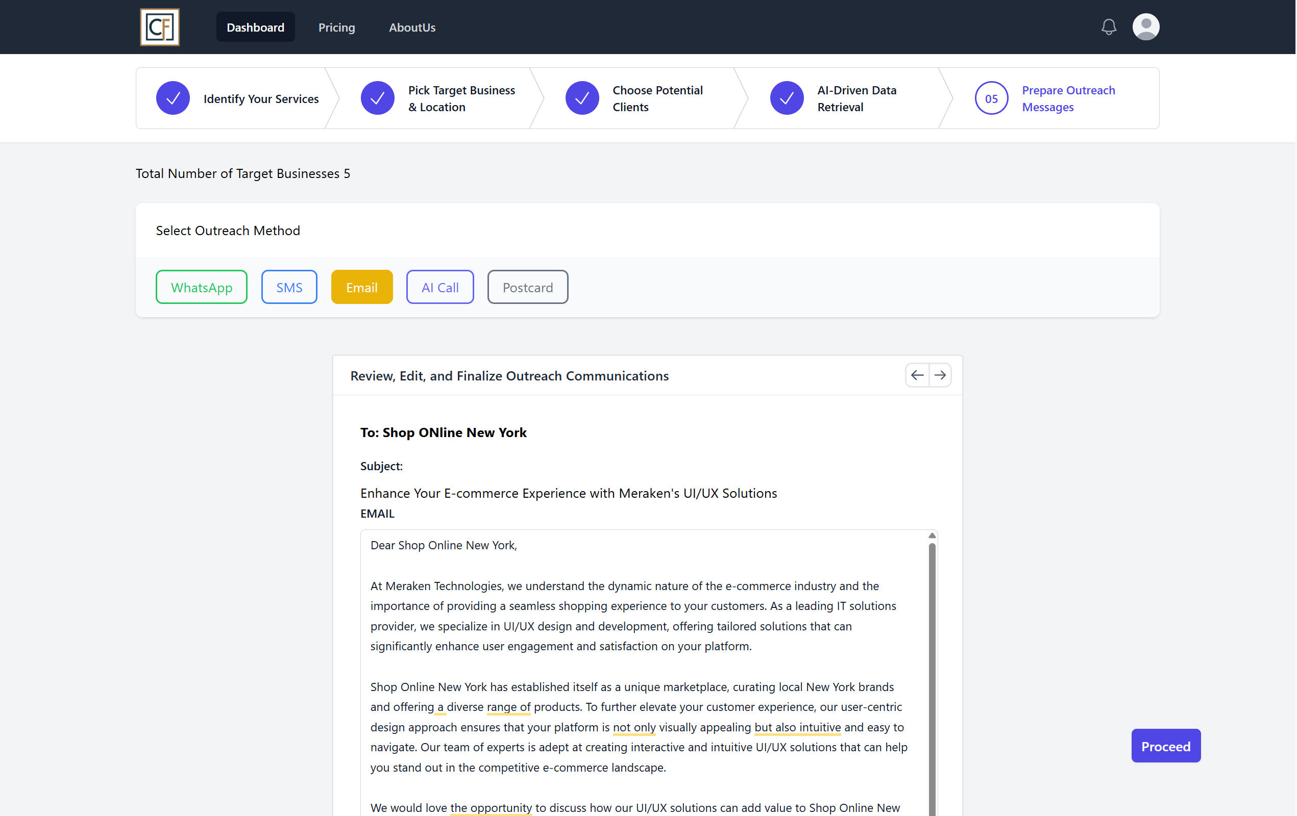Click the underlined phrase 'the opportunity'
The width and height of the screenshot is (1297, 816).
(x=491, y=808)
